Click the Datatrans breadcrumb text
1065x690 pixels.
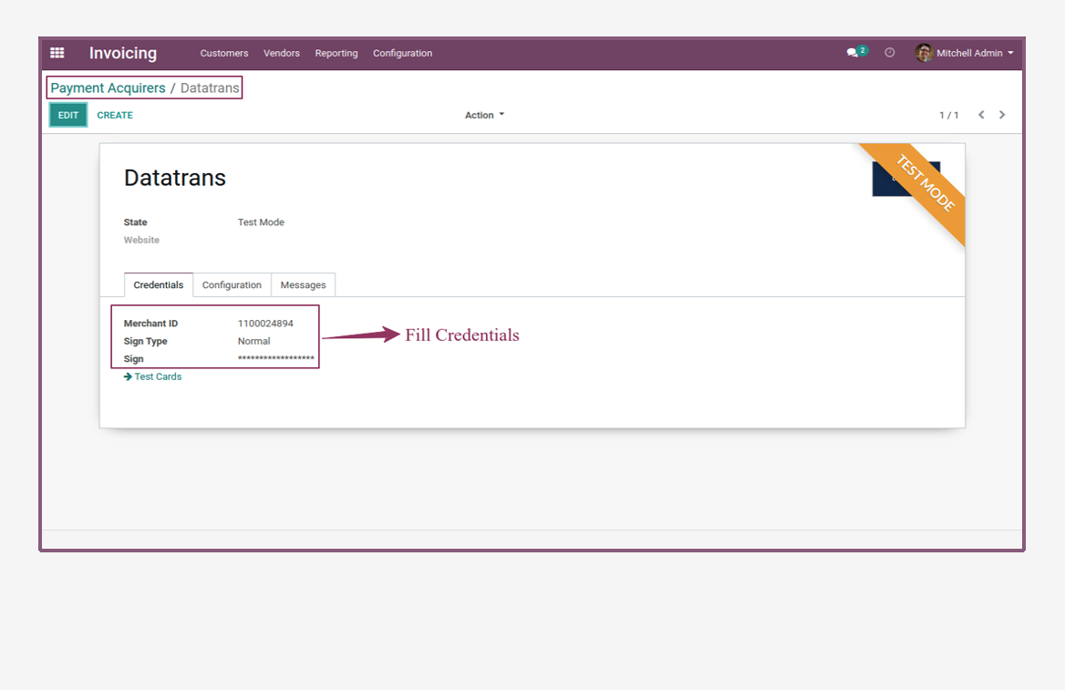click(x=210, y=88)
